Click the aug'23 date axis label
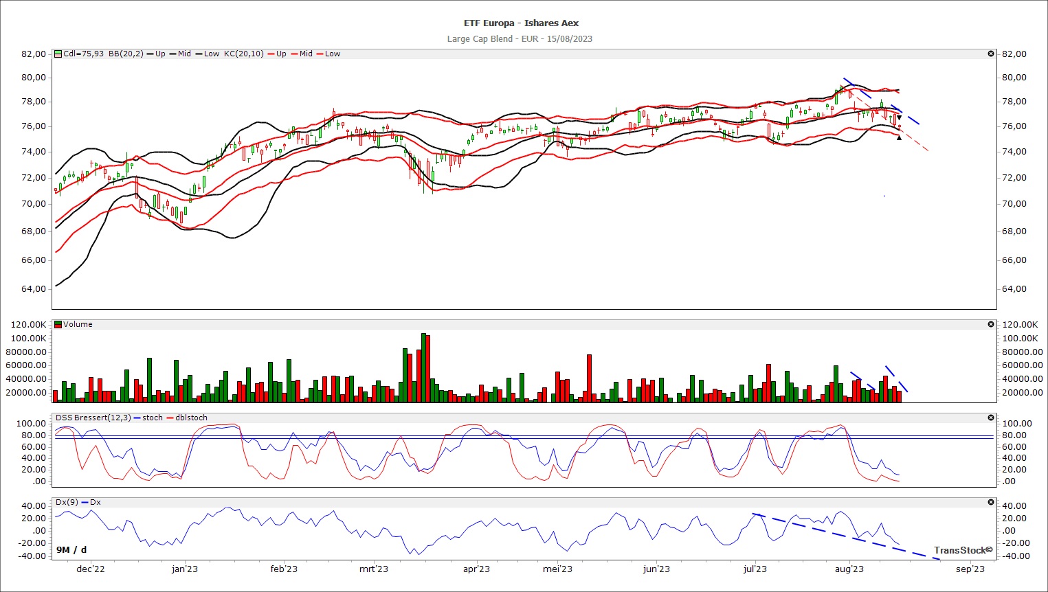The image size is (1048, 592). [849, 569]
